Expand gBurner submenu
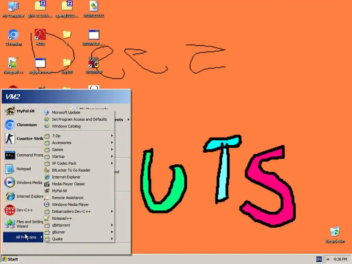 click(x=79, y=232)
